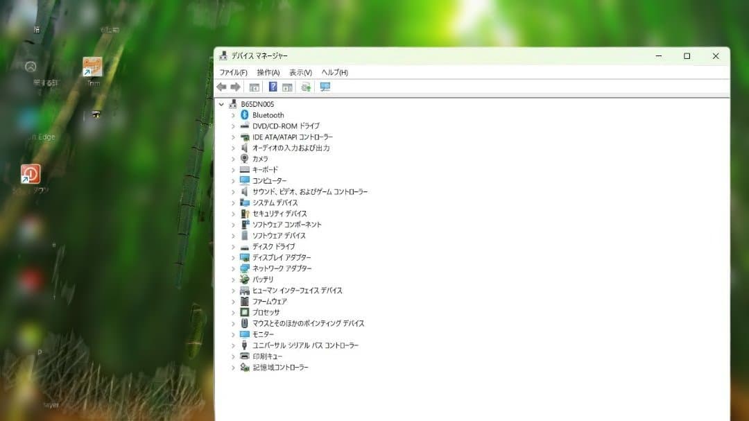Open Help using the question mark icon
749x421 pixels.
[x=273, y=86]
